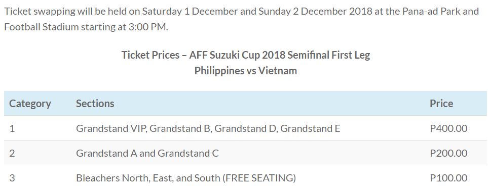
Task: Click Bleachers North, East, and South text
Action: (x=148, y=178)
